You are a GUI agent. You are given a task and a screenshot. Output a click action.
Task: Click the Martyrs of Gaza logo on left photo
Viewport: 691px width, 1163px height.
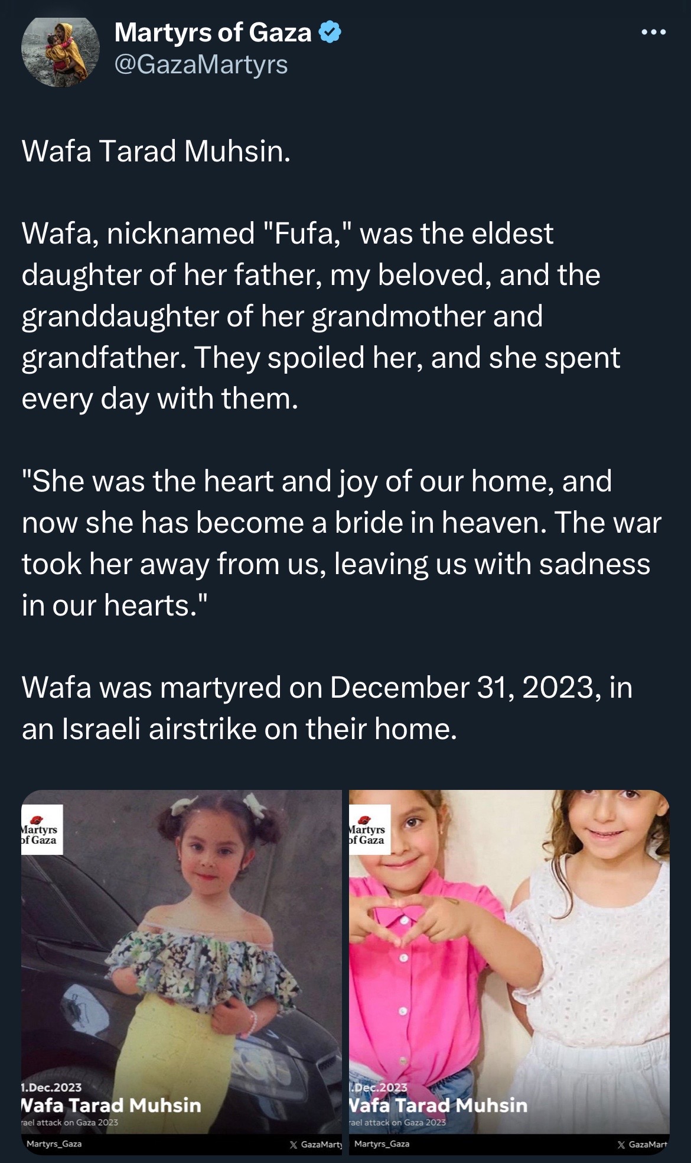point(42,830)
